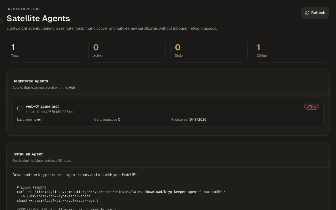Open the Offline agents card
This screenshot has height=210, width=336.
point(291,50)
